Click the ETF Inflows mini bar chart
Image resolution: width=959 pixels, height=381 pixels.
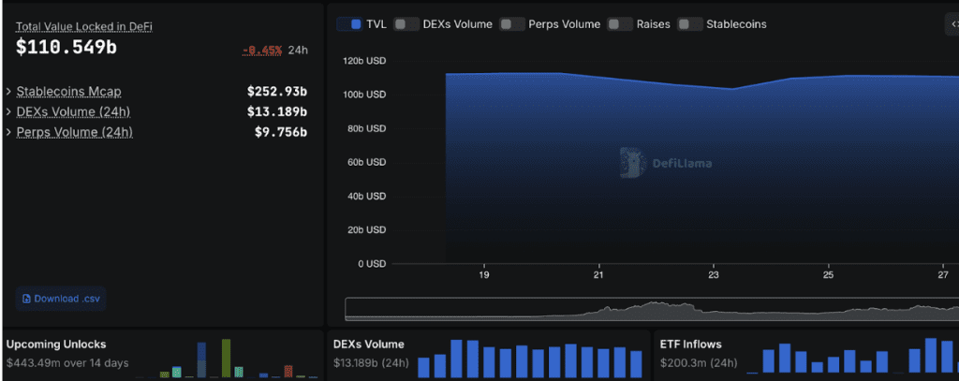click(852, 356)
